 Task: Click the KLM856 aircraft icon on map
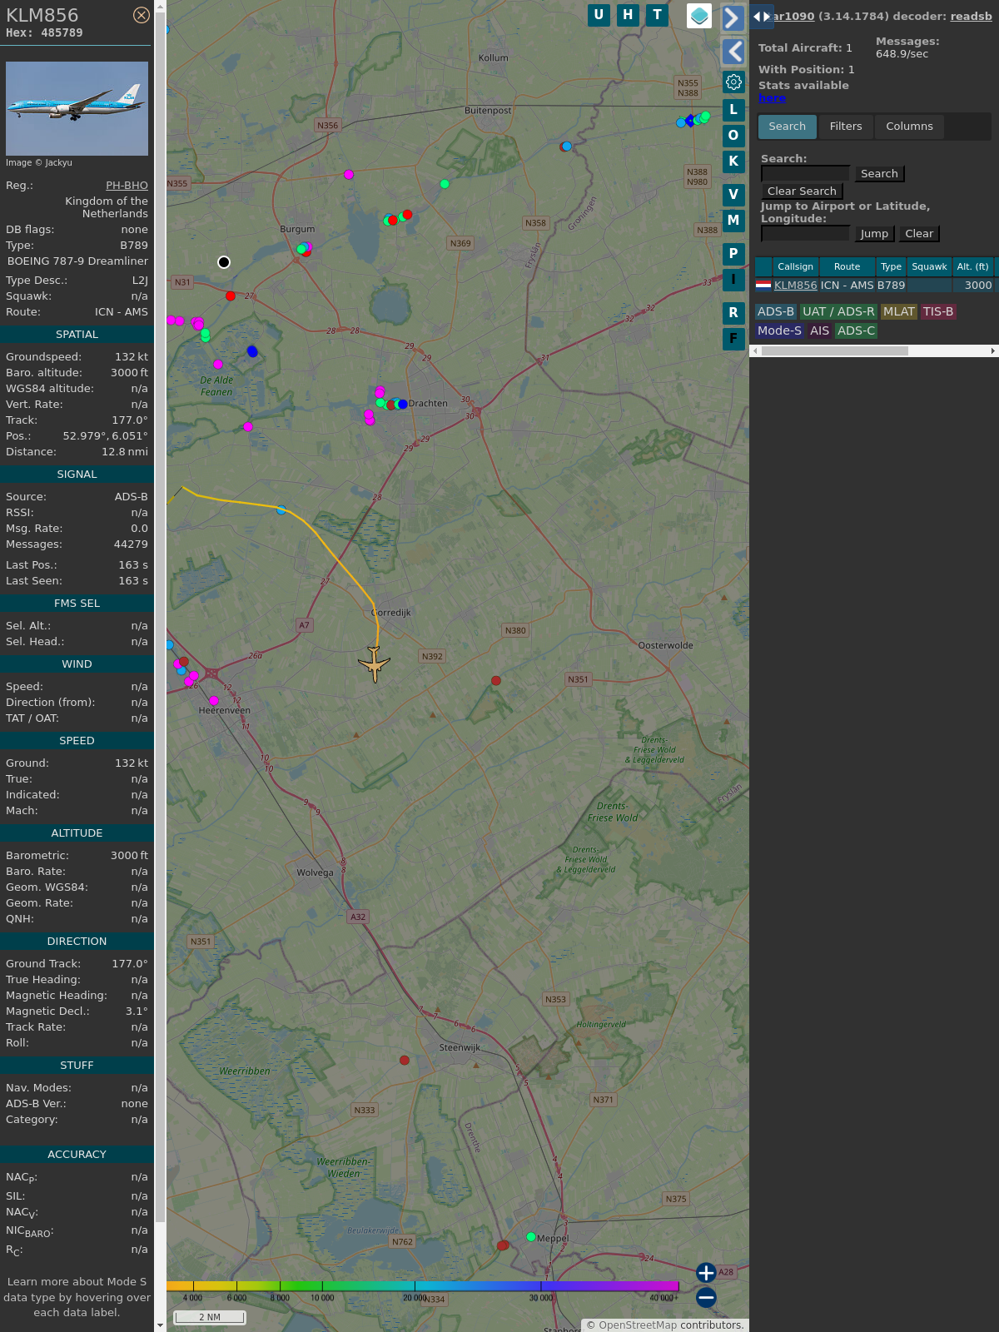[x=375, y=664]
